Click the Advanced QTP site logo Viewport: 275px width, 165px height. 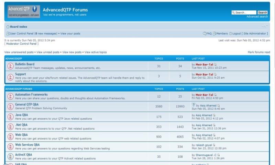pyautogui.click(x=24, y=11)
